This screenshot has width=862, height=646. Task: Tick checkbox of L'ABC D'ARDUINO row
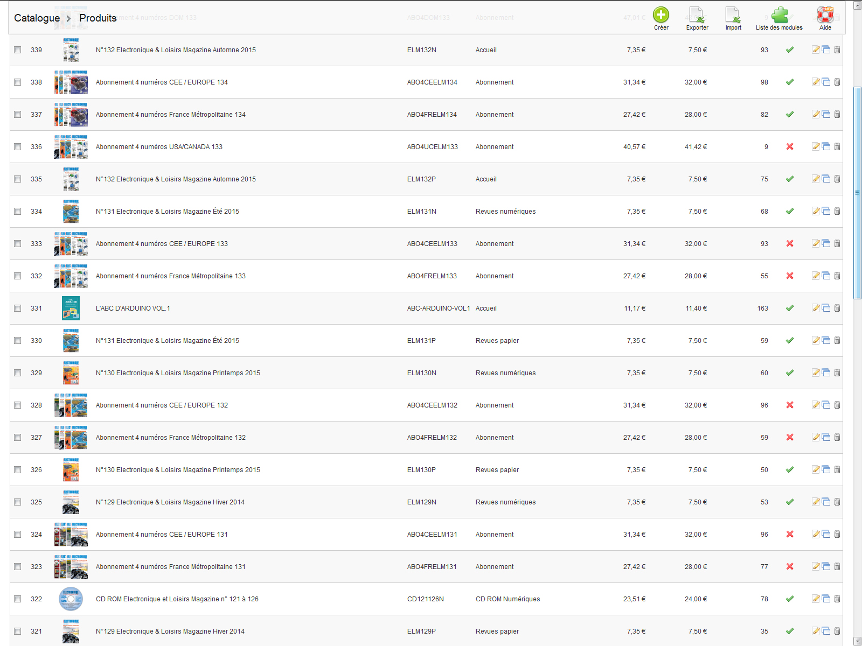(18, 308)
